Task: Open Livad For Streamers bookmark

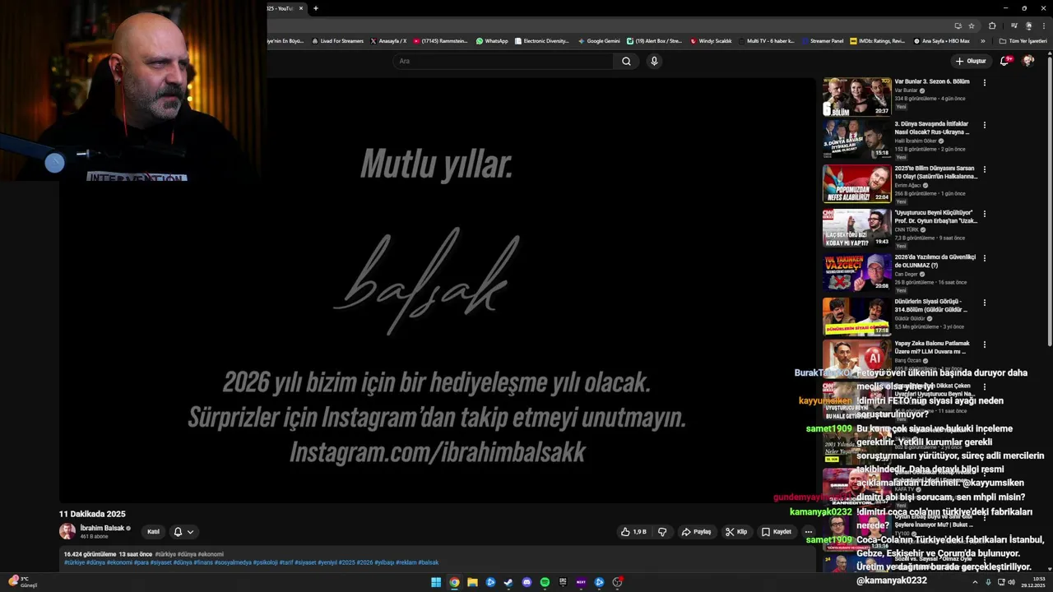Action: click(337, 40)
